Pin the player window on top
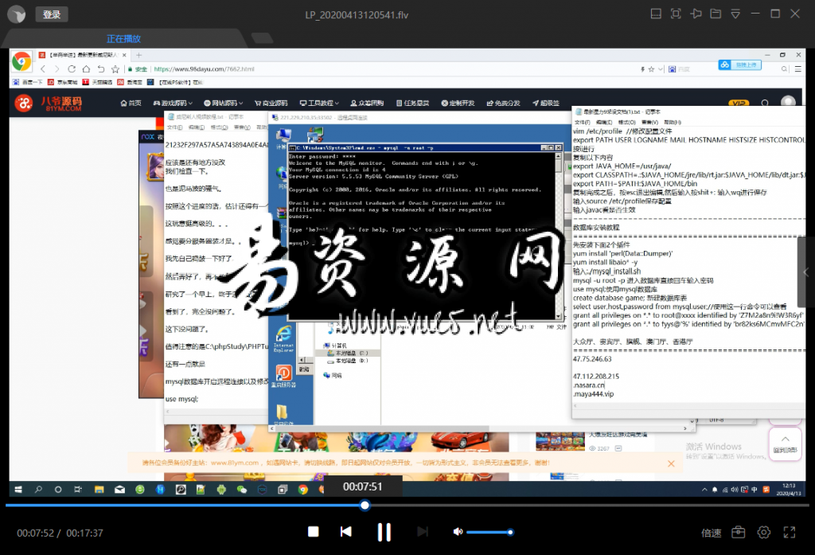This screenshot has height=555, width=815. pyautogui.click(x=696, y=14)
